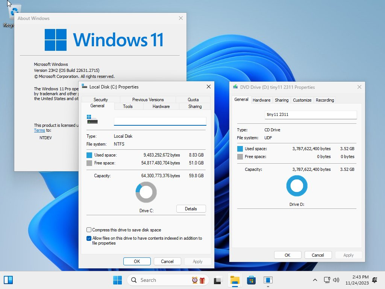Open File Explorer from the taskbar
385x289 pixels.
(x=235, y=280)
